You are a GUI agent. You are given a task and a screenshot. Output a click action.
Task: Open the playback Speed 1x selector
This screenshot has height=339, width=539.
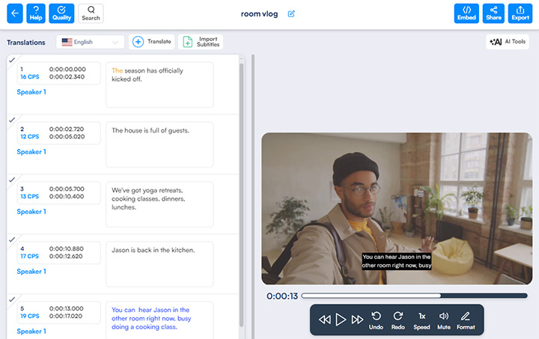coord(421,320)
